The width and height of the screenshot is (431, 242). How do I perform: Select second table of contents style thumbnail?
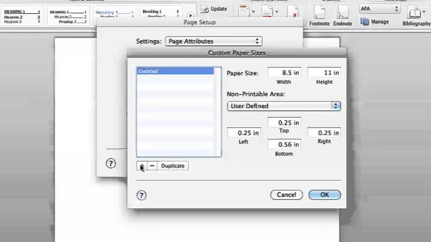click(x=68, y=16)
